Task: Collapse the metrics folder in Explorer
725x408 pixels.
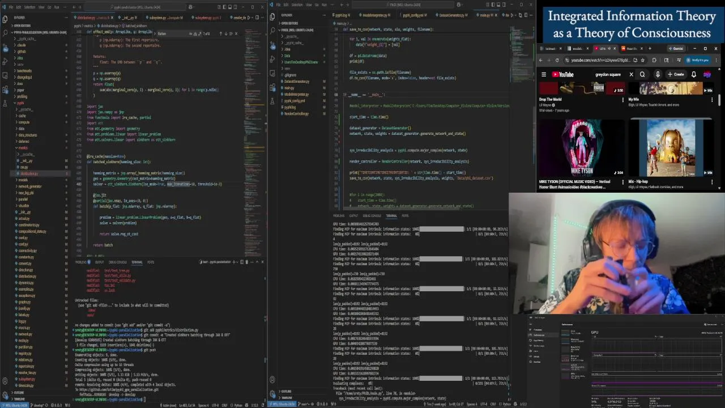Action: tap(23, 148)
